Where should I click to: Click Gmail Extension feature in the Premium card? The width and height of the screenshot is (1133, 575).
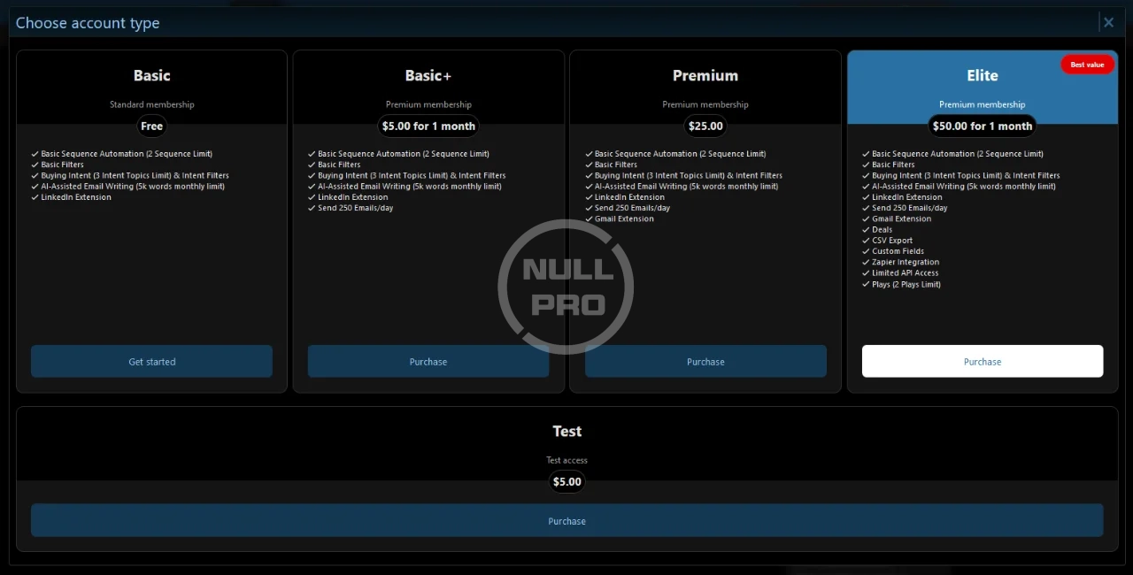pos(624,219)
